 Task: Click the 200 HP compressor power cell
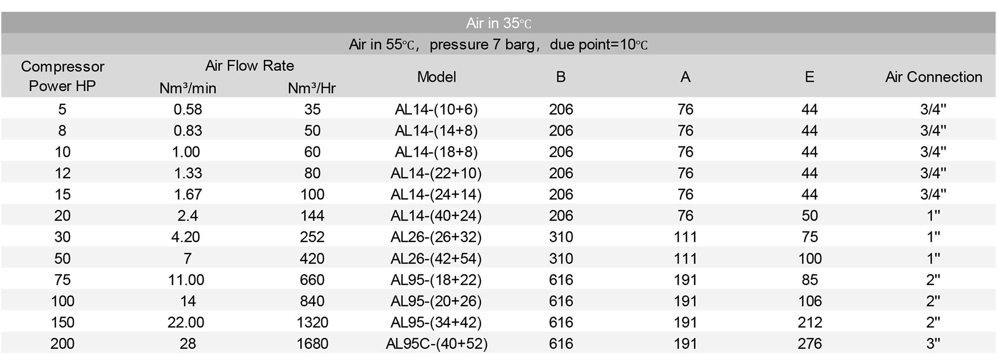click(62, 344)
